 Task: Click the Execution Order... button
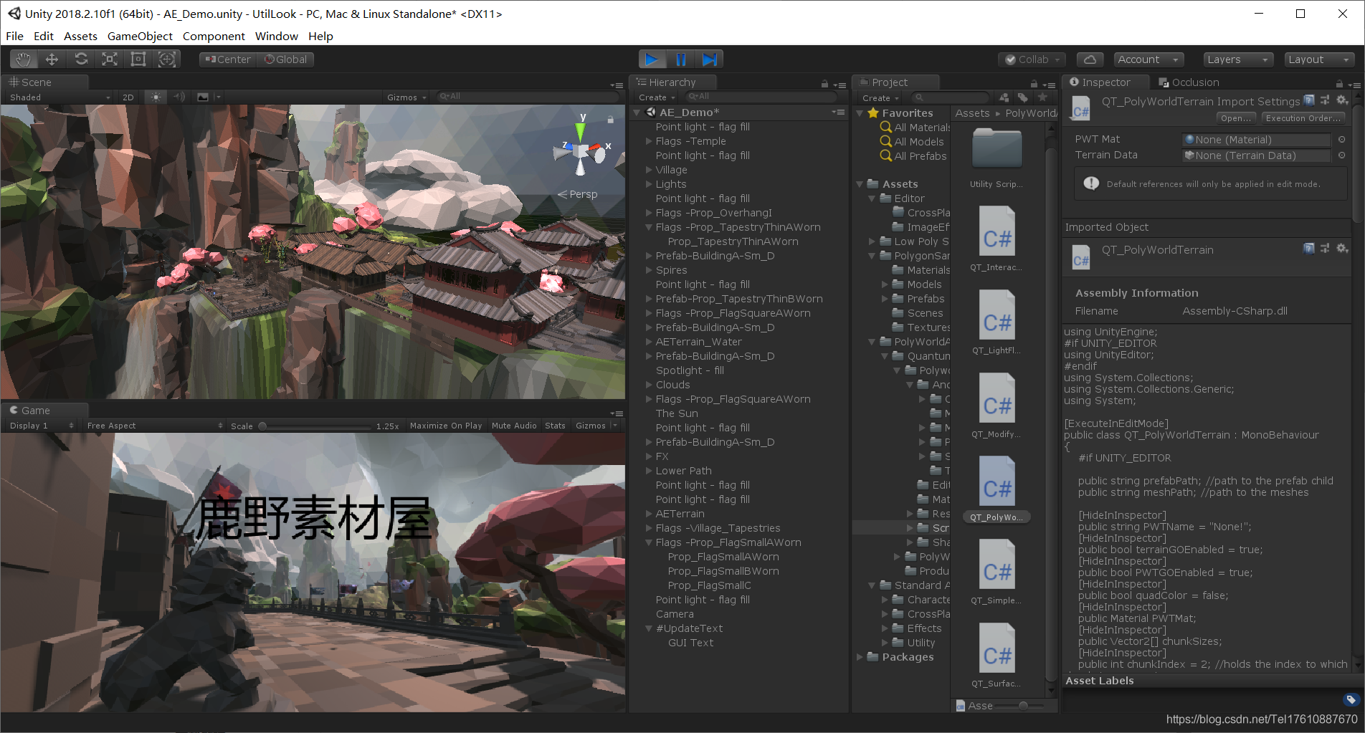point(1303,118)
